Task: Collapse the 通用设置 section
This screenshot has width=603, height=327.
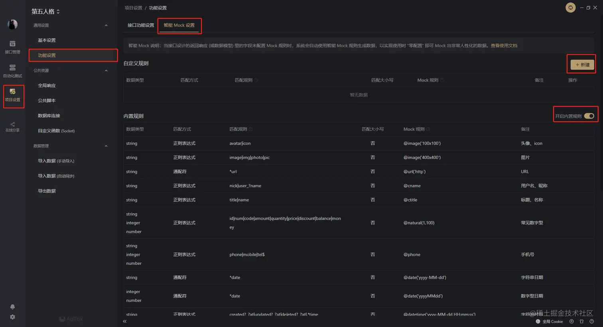Action: click(x=106, y=26)
